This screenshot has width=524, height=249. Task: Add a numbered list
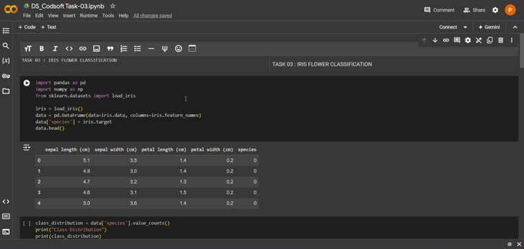(x=124, y=49)
